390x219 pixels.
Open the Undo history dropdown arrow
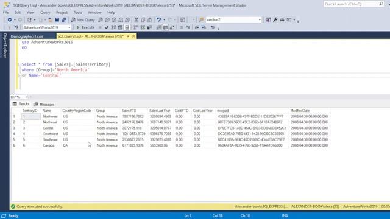[x=164, y=19]
